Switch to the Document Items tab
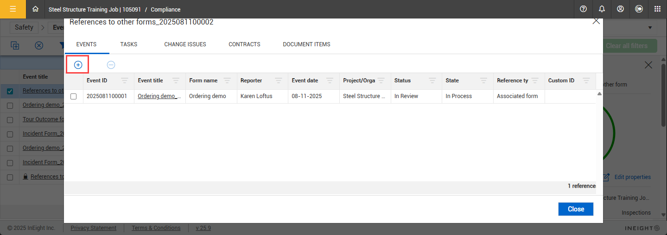Image resolution: width=667 pixels, height=235 pixels. click(x=306, y=44)
